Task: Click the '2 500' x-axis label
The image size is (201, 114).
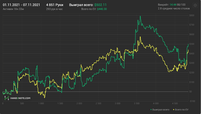Action: coord(98,103)
